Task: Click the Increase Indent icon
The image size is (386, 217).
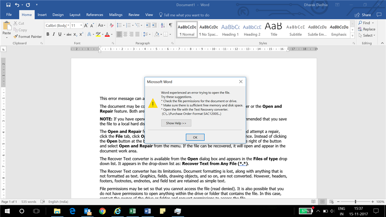Action: tap(154, 25)
